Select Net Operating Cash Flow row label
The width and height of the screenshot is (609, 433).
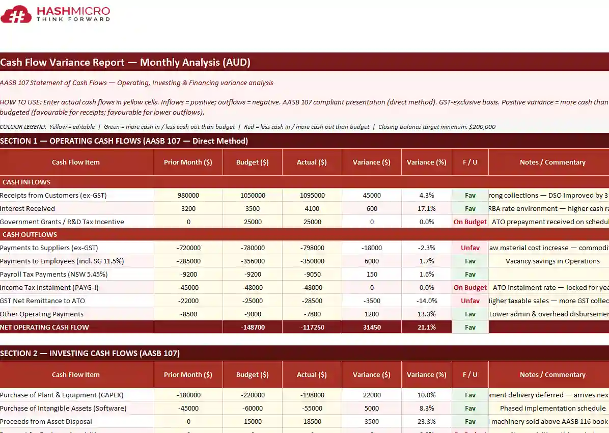tap(45, 327)
